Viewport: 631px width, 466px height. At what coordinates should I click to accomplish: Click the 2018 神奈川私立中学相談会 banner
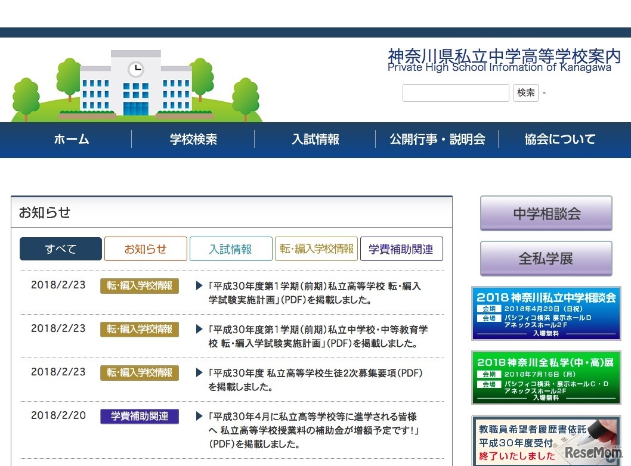(x=546, y=313)
